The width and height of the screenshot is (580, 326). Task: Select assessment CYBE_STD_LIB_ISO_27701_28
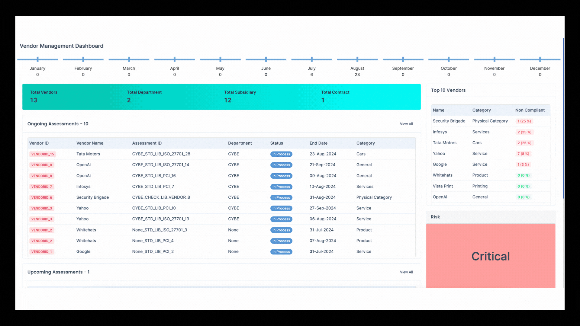coord(161,154)
